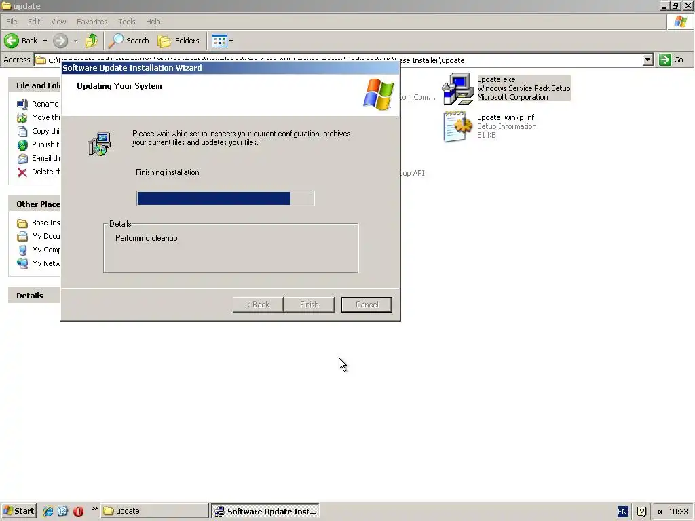
Task: Expand the address bar dropdown arrow
Action: click(647, 60)
